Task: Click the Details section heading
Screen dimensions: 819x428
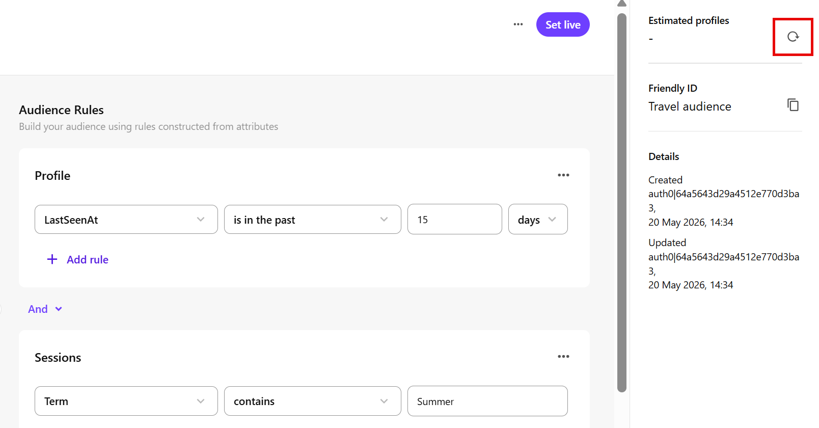Action: pos(664,156)
